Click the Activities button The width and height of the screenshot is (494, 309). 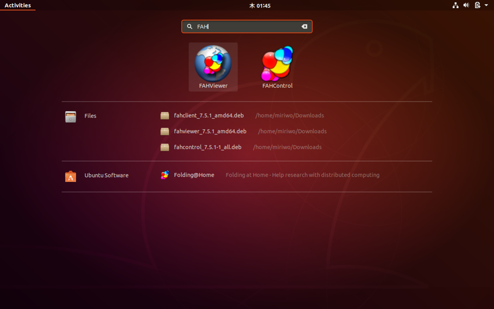18,5
